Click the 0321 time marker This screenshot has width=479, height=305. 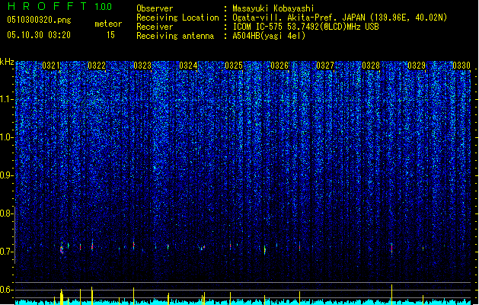(x=51, y=66)
